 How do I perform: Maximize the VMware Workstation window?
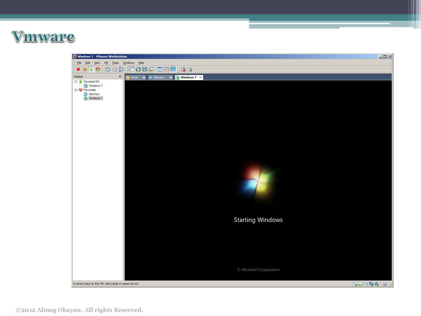(x=385, y=56)
